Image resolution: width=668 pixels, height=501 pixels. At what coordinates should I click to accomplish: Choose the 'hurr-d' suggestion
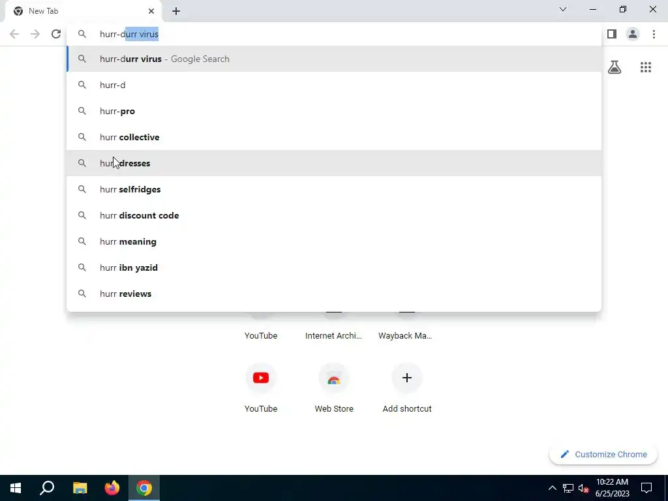334,85
